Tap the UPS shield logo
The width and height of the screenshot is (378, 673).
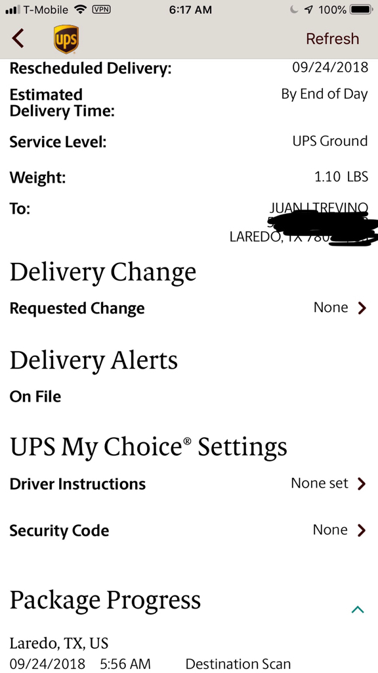(66, 39)
